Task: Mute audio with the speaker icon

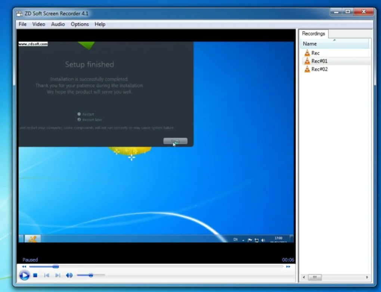Action: click(69, 275)
